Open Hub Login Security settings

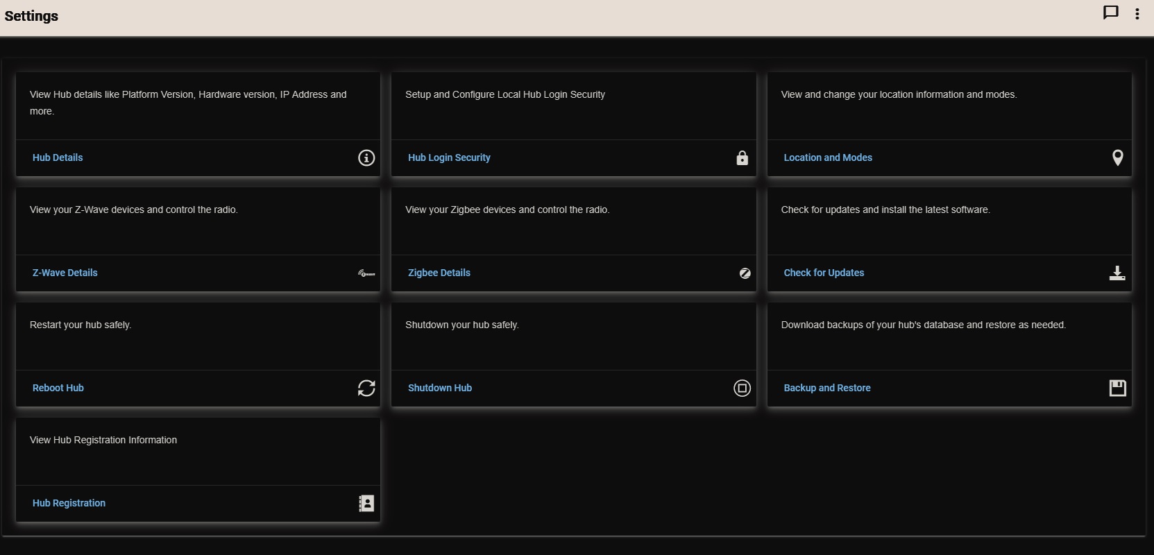[449, 157]
